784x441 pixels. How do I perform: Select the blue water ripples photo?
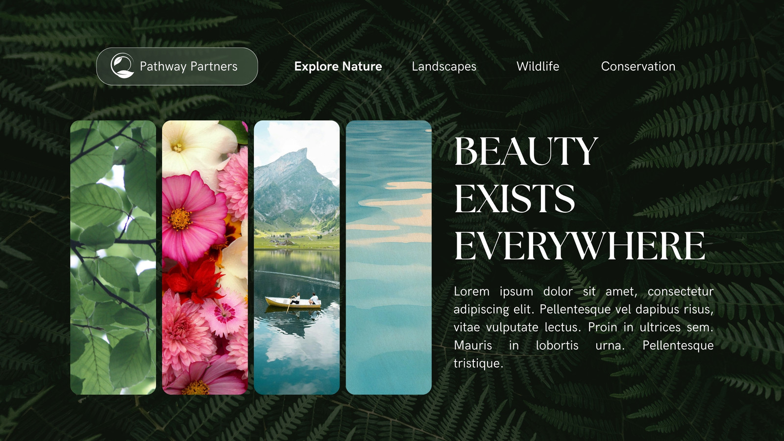click(389, 257)
